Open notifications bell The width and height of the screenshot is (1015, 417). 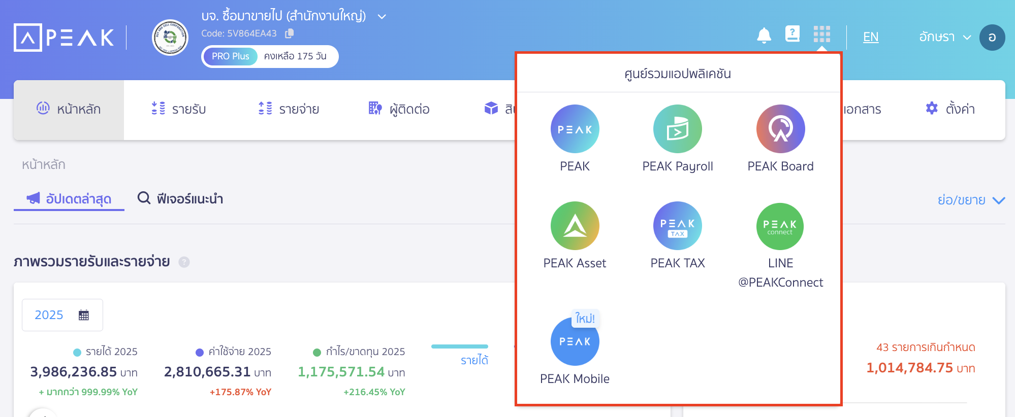(x=764, y=36)
